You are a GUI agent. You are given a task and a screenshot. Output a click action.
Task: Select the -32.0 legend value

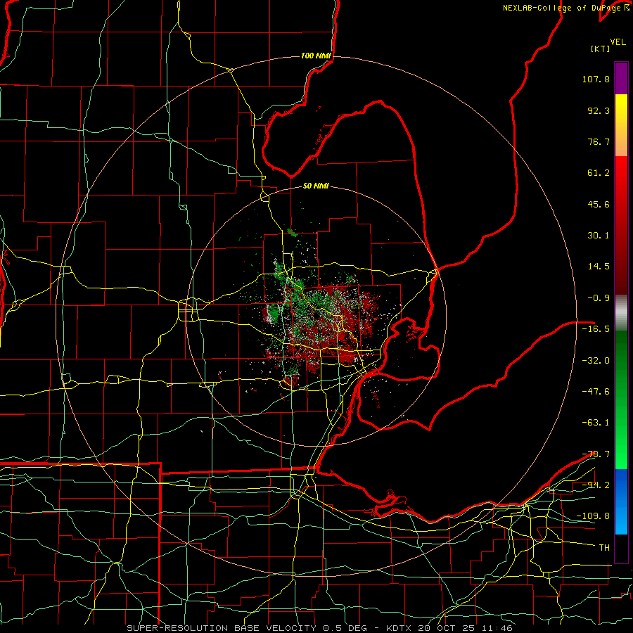pos(596,361)
